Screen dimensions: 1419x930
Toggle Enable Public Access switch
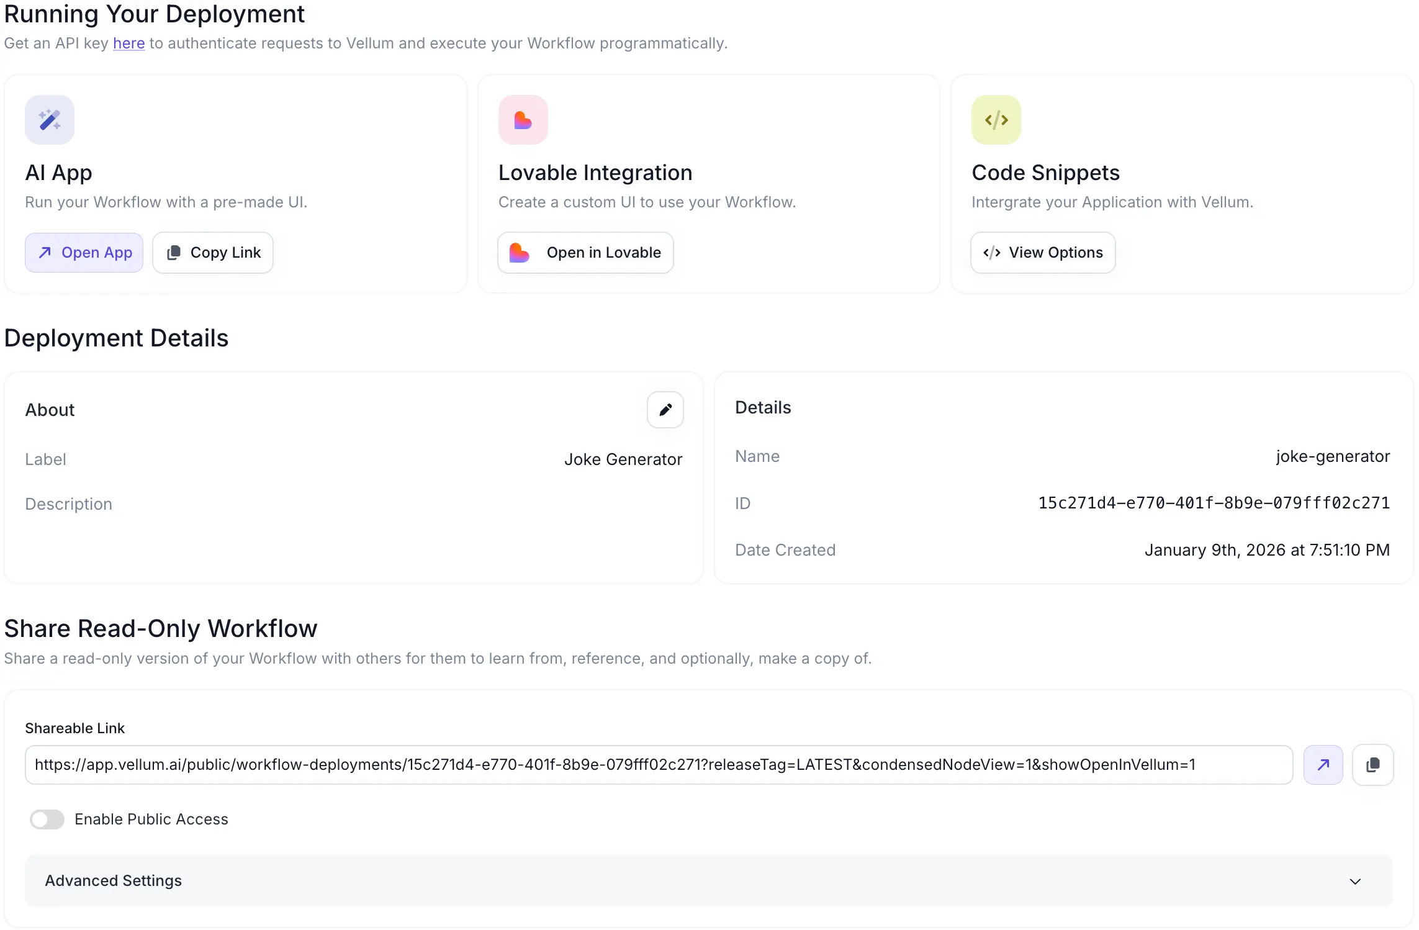click(47, 819)
